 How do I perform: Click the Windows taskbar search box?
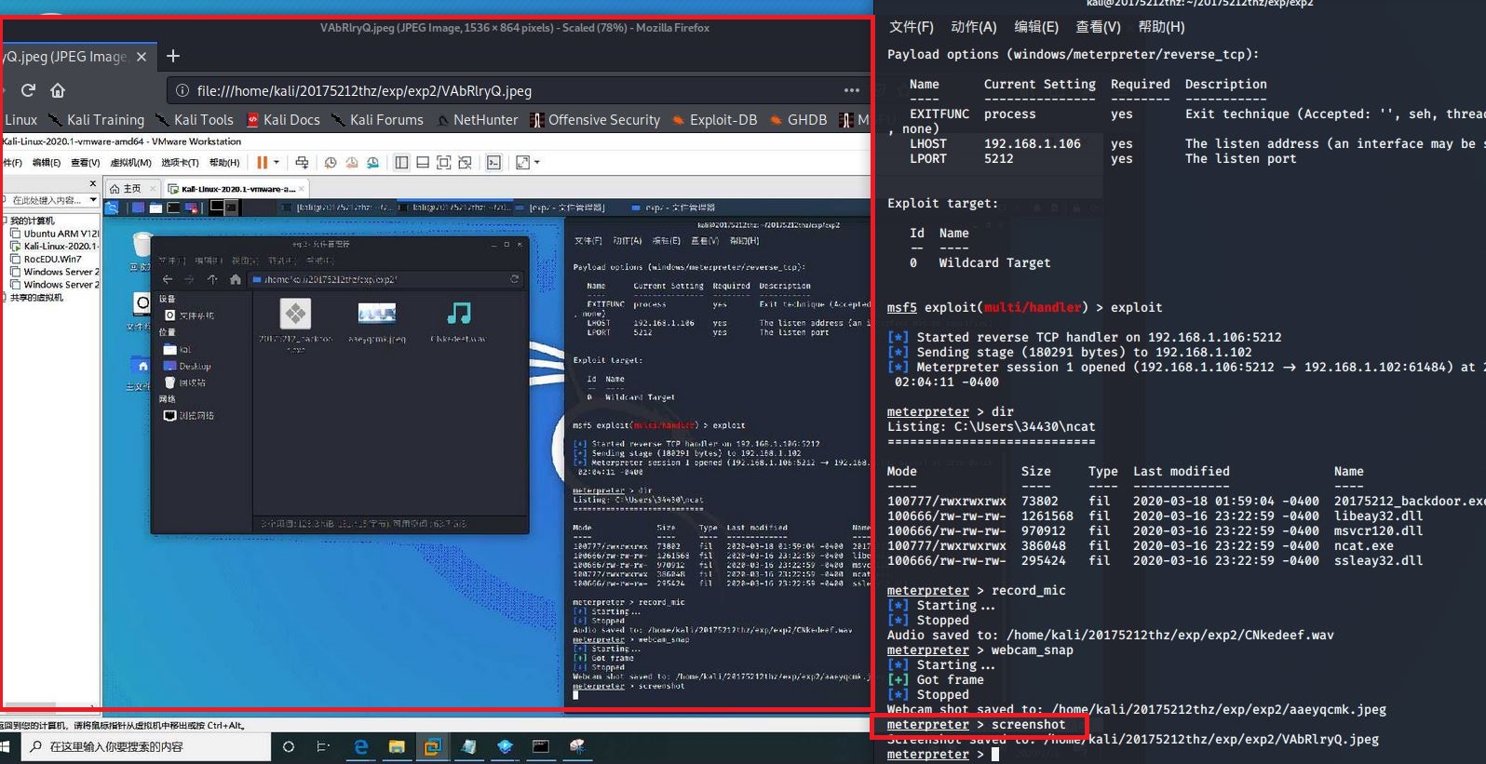pyautogui.click(x=145, y=746)
